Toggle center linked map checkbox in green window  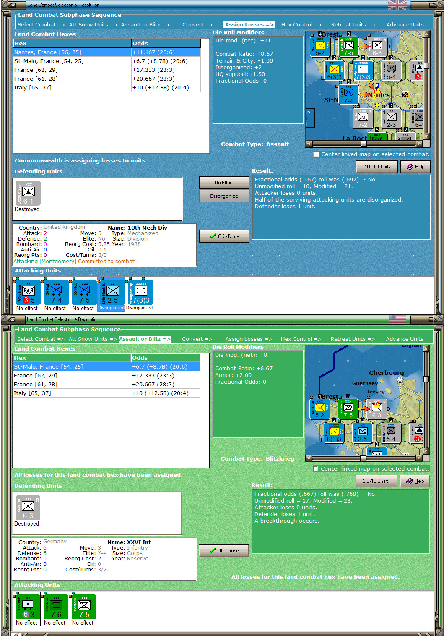[x=316, y=469]
